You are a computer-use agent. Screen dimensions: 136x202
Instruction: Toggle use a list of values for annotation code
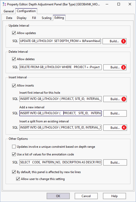(x=14, y=154)
